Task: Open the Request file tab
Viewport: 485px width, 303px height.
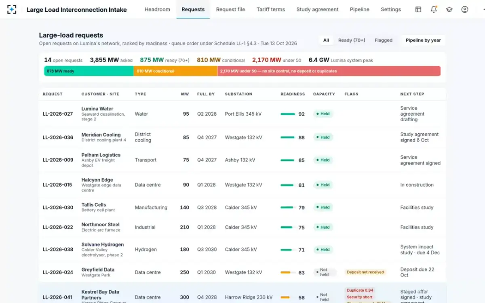Action: [x=230, y=9]
